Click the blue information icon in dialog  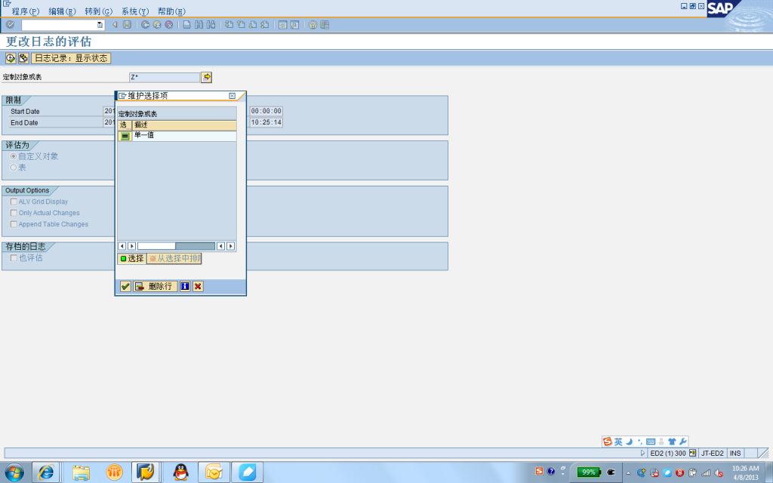coord(185,286)
